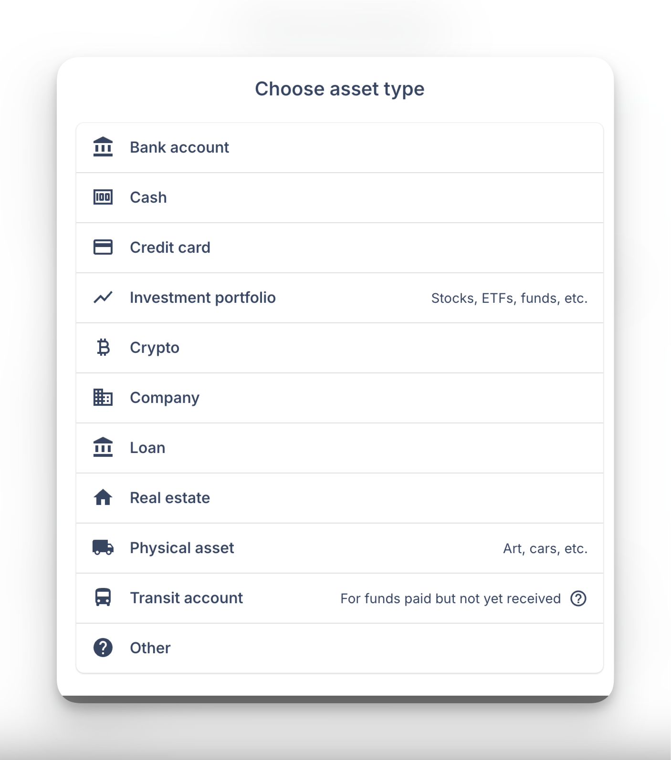Click the truck icon for Physical asset
Screen dimensions: 671x760
103,548
